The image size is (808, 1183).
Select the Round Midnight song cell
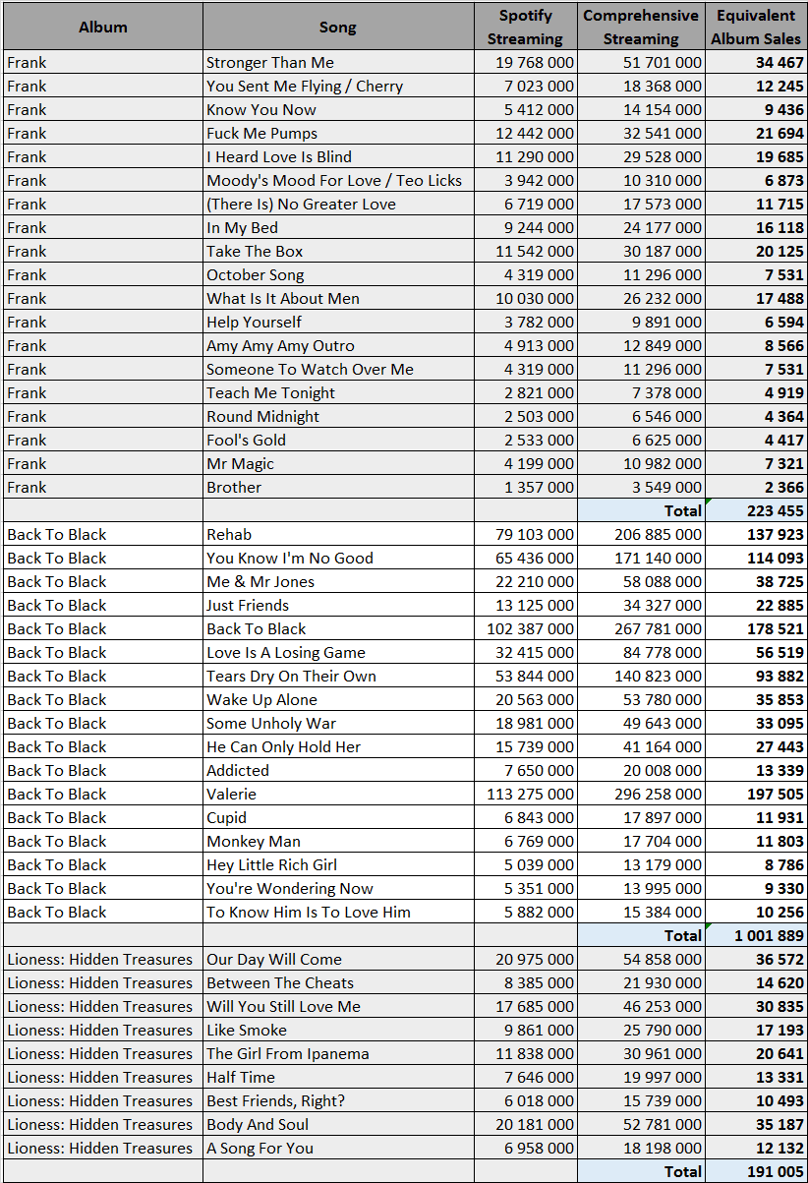click(x=338, y=416)
